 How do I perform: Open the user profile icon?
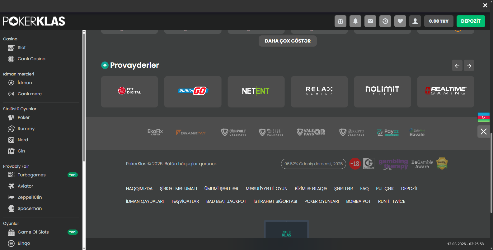[x=415, y=21]
